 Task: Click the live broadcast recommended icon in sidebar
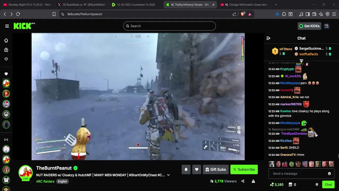pyautogui.click(x=6, y=140)
